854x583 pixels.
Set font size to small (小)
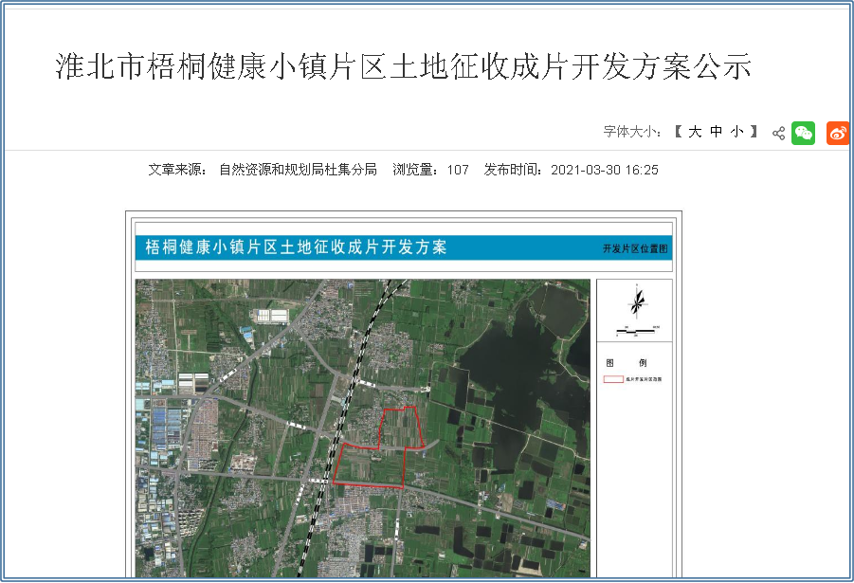click(x=737, y=132)
